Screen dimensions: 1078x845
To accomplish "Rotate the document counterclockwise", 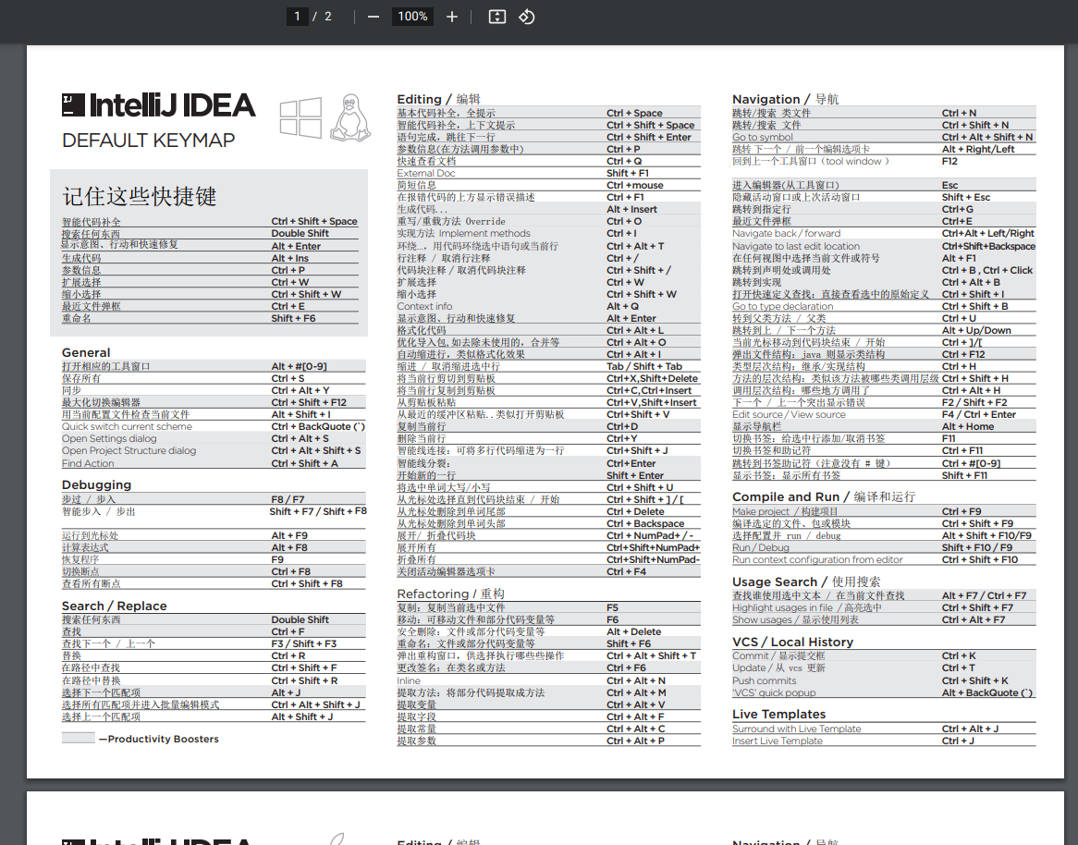I will click(526, 17).
